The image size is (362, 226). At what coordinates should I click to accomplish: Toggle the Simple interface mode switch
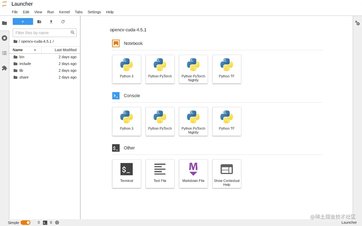pos(25,223)
